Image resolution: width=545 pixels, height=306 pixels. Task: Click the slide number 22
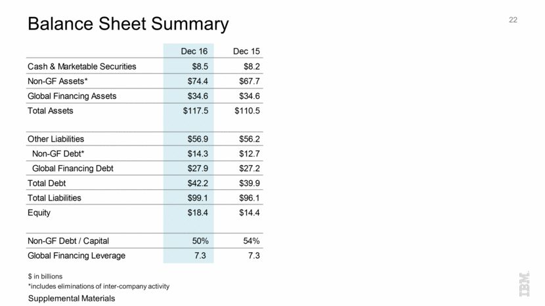click(513, 20)
